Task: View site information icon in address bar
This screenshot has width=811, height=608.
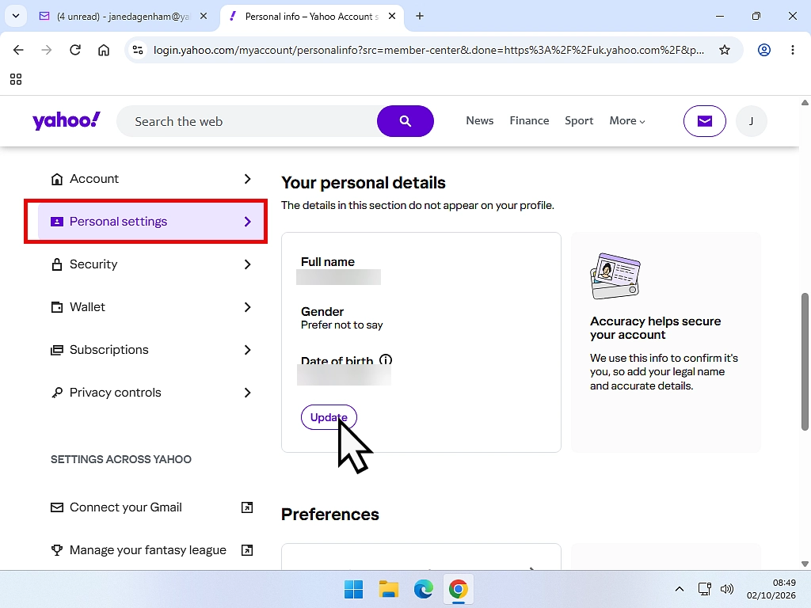Action: tap(138, 50)
